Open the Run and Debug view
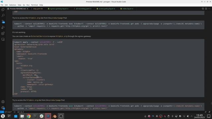Image resolution: width=212 pixels, height=119 pixels. tap(3, 27)
